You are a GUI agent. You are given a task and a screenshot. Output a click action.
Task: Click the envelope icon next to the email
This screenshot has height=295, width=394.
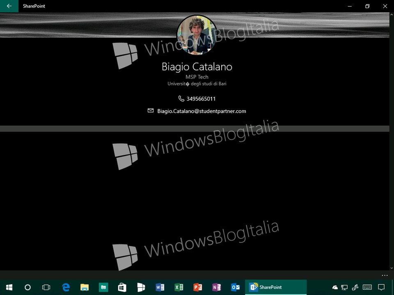coord(151,111)
